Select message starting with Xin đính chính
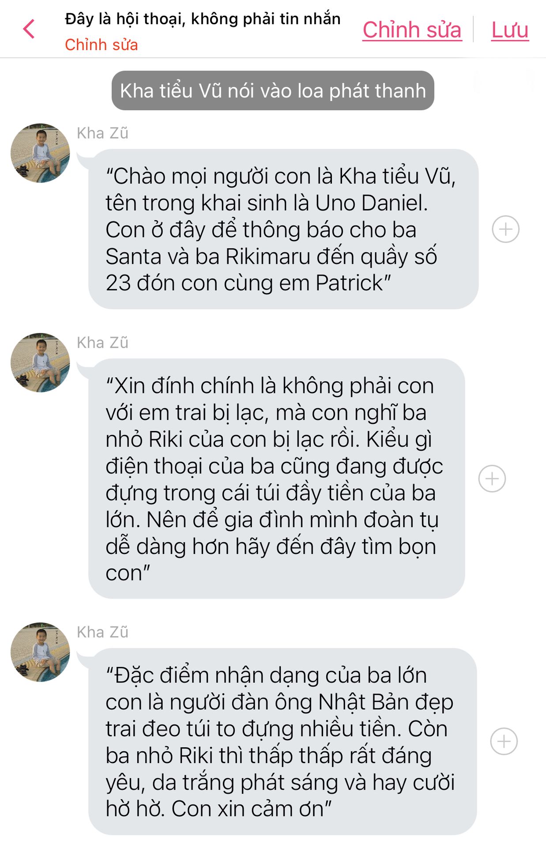546x847 pixels. pyautogui.click(x=276, y=479)
